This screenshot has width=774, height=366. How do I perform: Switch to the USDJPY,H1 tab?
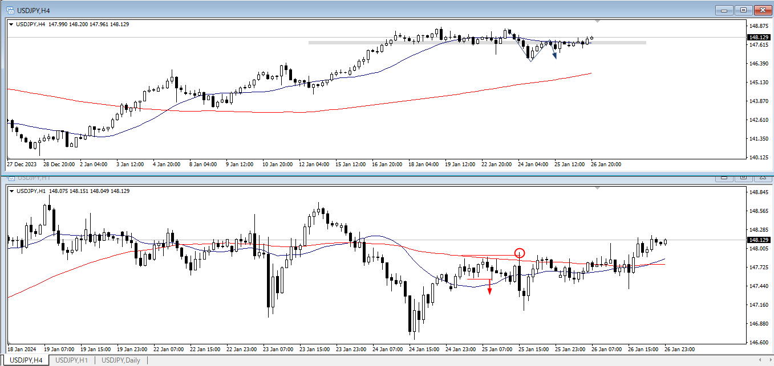coord(71,360)
